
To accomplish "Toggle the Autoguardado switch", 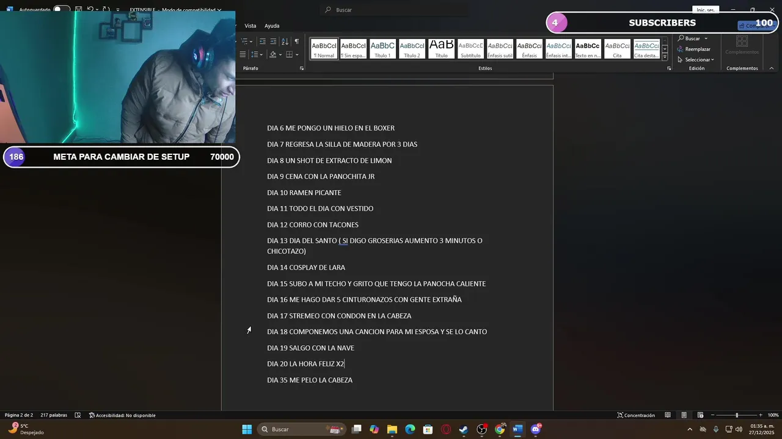I will click(x=62, y=10).
